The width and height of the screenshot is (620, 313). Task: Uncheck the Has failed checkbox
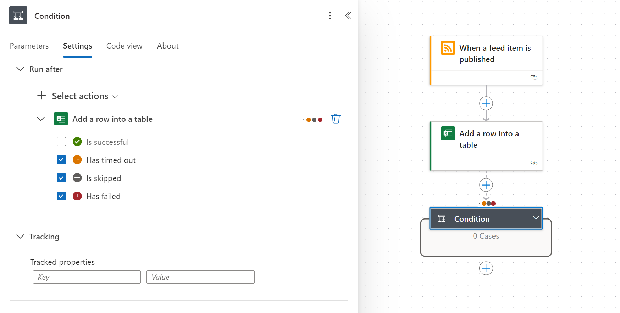coord(61,196)
